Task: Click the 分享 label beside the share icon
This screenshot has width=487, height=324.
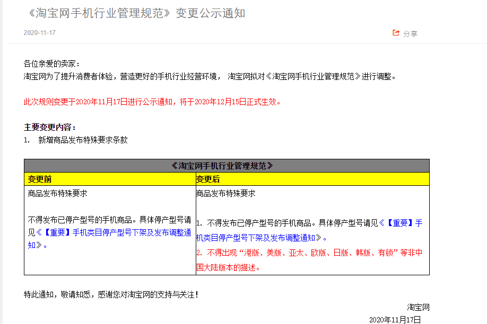Action: (x=410, y=33)
